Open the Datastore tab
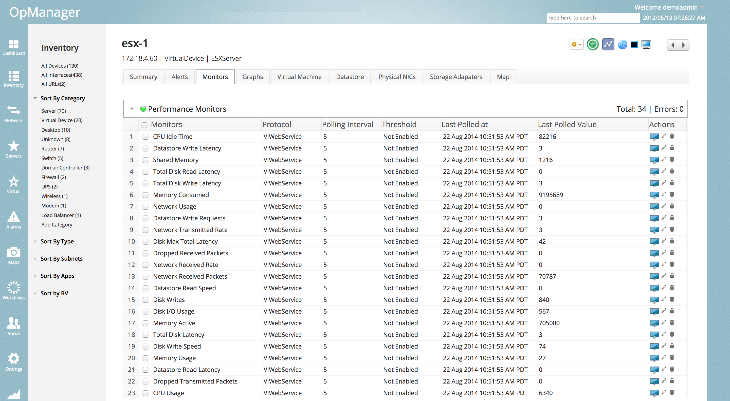730x401 pixels. [350, 77]
